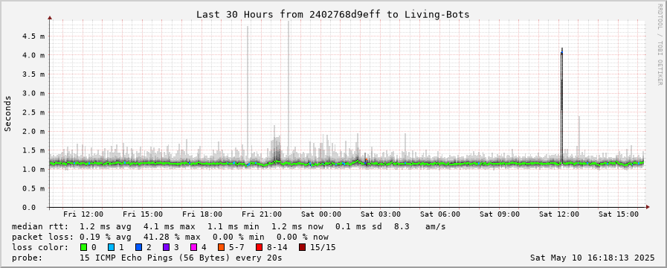Click the median rtt statistics line

tap(229, 226)
